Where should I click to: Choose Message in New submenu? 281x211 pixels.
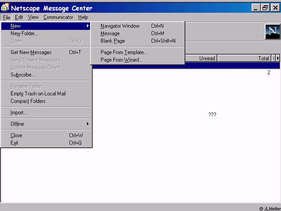pyautogui.click(x=137, y=33)
